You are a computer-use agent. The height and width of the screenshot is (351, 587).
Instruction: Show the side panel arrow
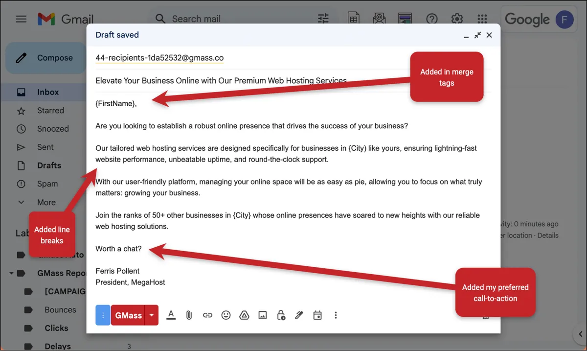tap(580, 334)
